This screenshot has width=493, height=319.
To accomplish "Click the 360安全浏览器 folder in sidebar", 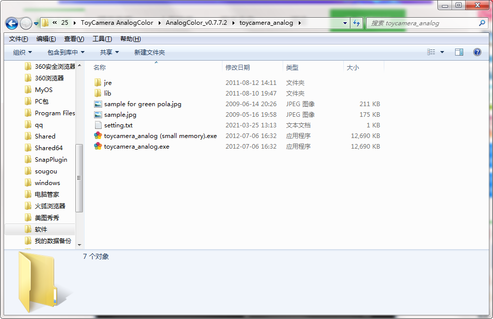I will (50, 67).
